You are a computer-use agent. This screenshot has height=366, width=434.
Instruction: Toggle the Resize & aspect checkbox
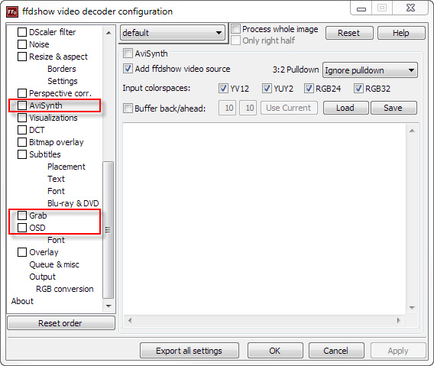[x=22, y=57]
